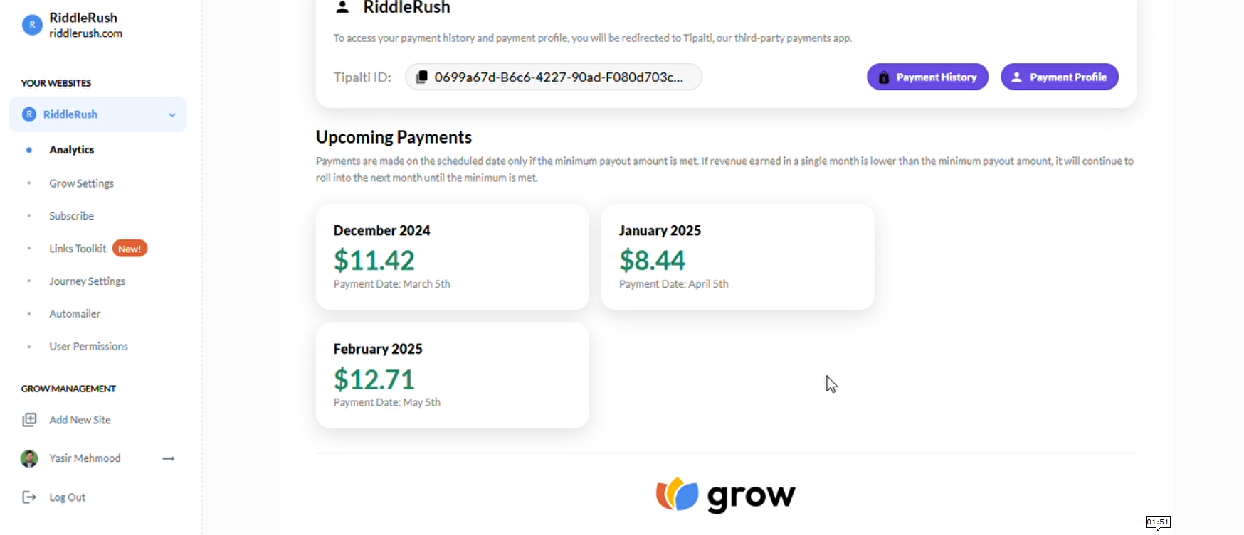Open the Analytics menu item
This screenshot has width=1244, height=535.
pyautogui.click(x=71, y=150)
